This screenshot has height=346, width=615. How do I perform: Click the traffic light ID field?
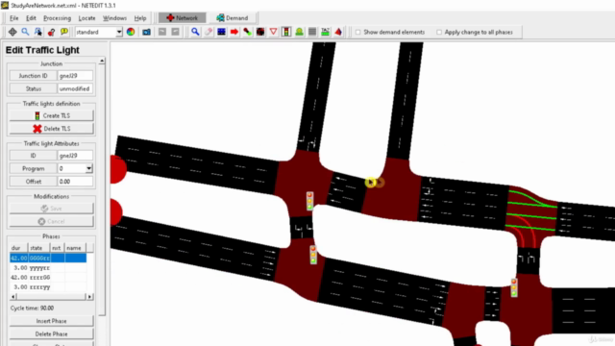point(75,156)
